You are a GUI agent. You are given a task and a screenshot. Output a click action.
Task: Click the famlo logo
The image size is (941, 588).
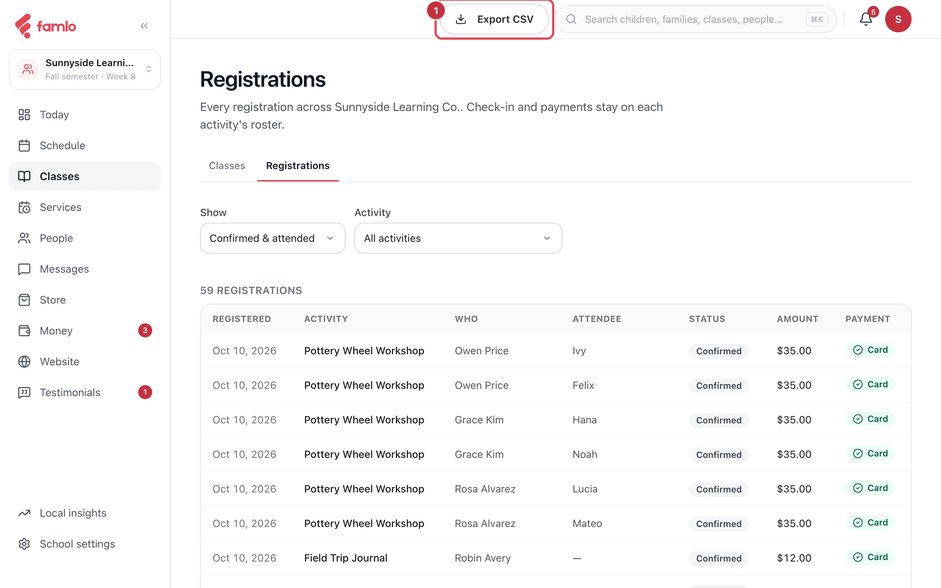(45, 26)
